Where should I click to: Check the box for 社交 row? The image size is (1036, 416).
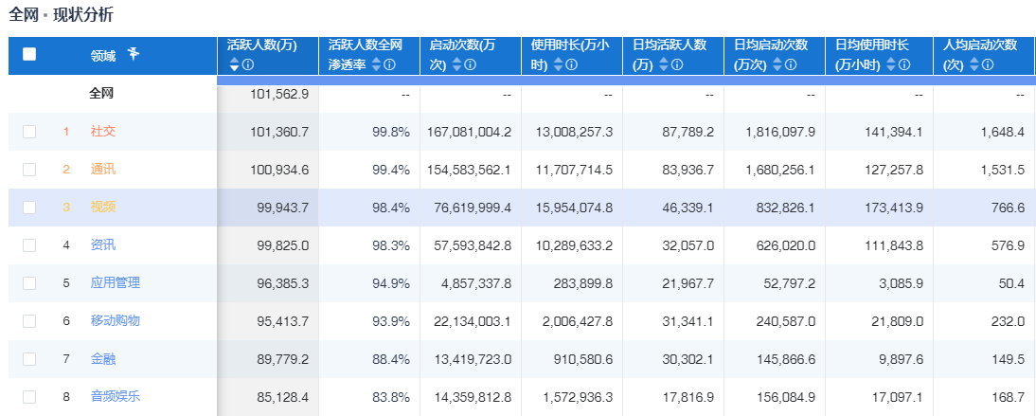[29, 132]
